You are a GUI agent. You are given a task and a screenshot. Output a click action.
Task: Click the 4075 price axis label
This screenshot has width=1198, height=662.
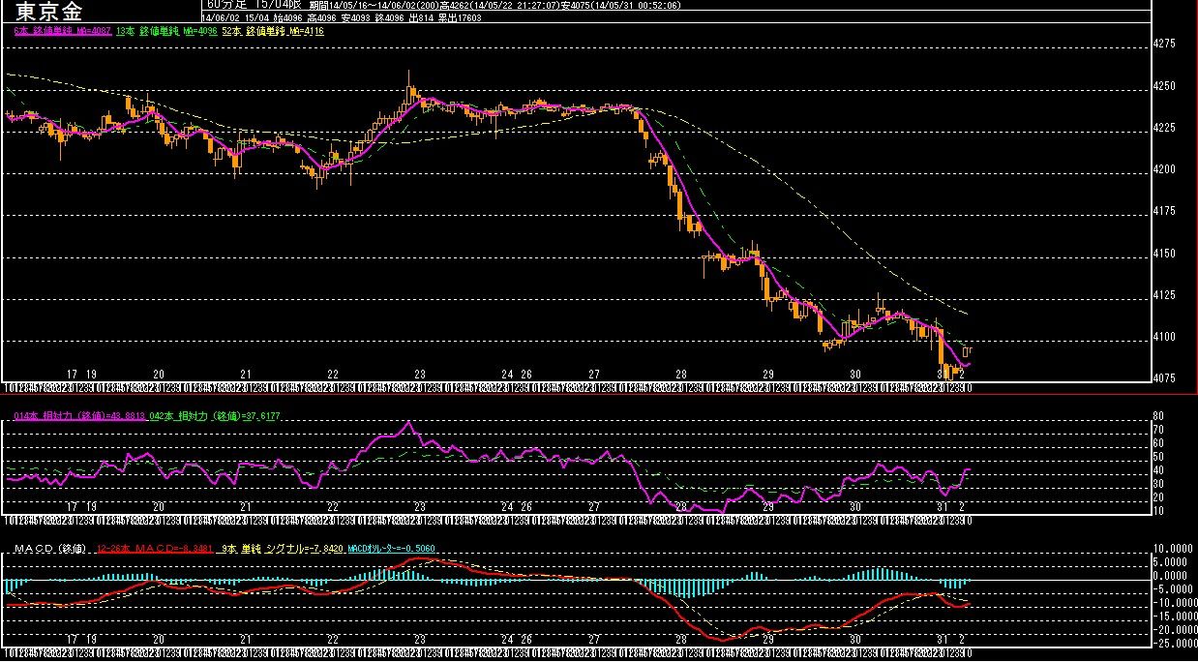pos(1164,378)
